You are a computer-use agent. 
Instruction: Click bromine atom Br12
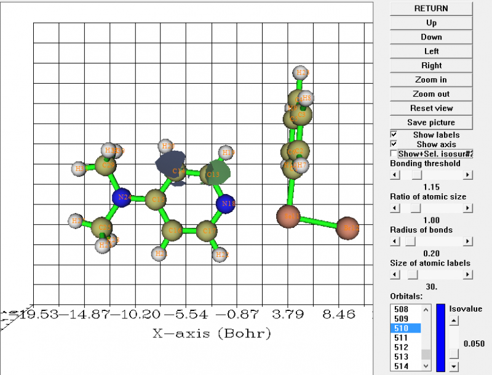pyautogui.click(x=347, y=228)
